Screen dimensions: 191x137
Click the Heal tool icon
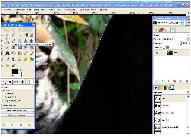(26, 59)
